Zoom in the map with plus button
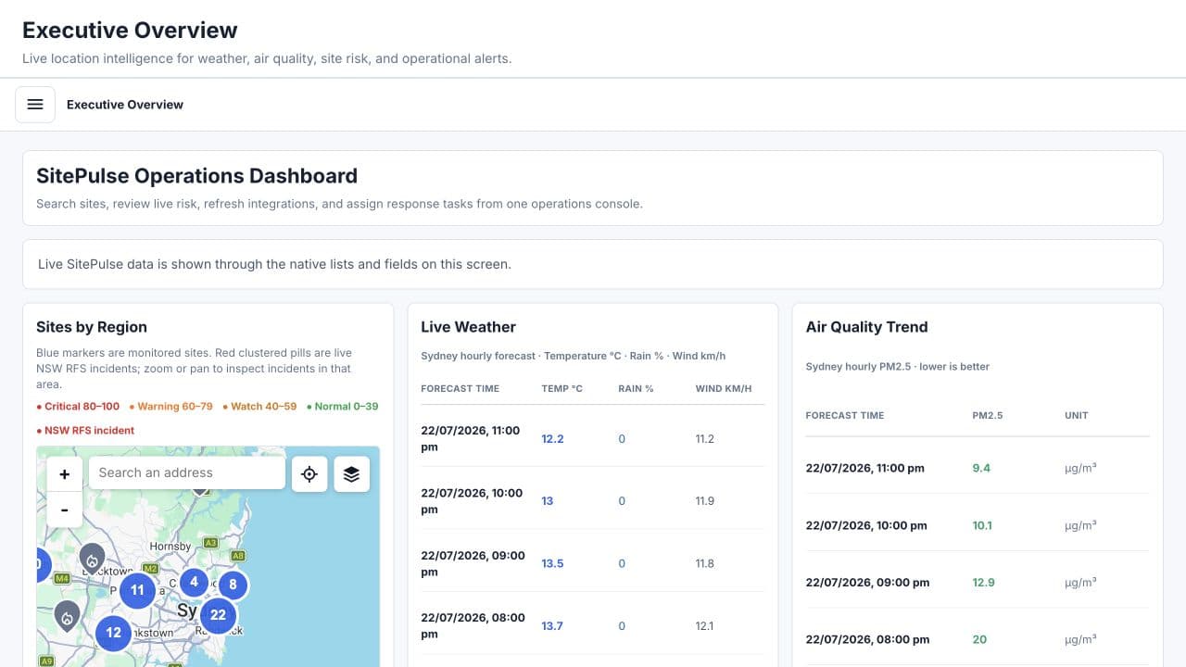 pyautogui.click(x=65, y=474)
